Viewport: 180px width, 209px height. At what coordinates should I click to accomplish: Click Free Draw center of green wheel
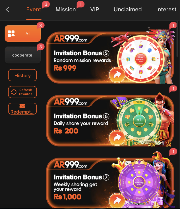click(x=139, y=121)
